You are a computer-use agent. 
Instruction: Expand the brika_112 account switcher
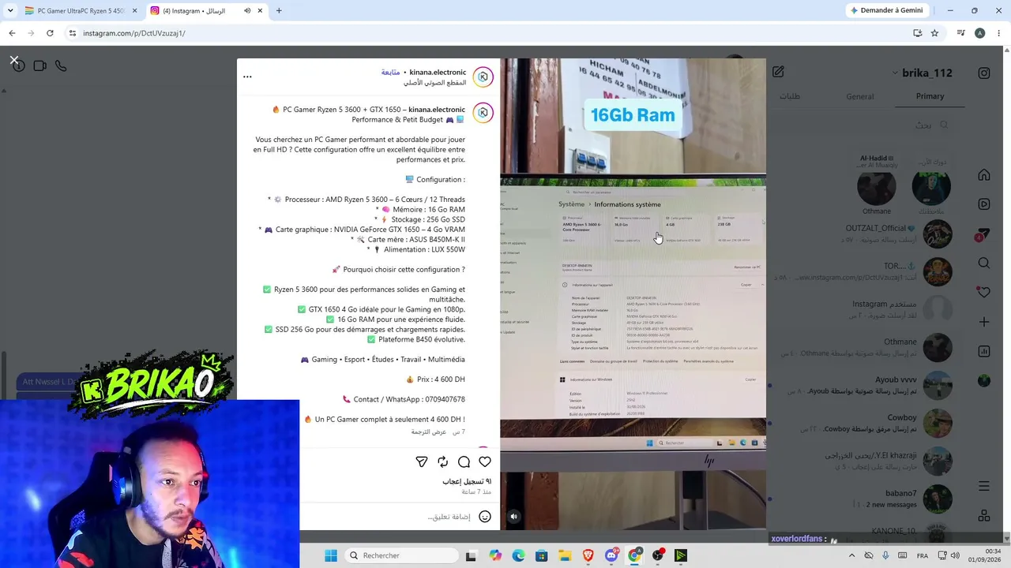922,73
